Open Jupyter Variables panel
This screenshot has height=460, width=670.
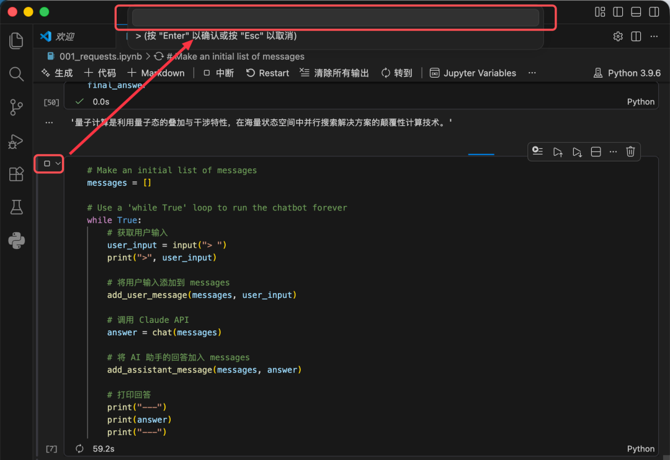point(473,73)
